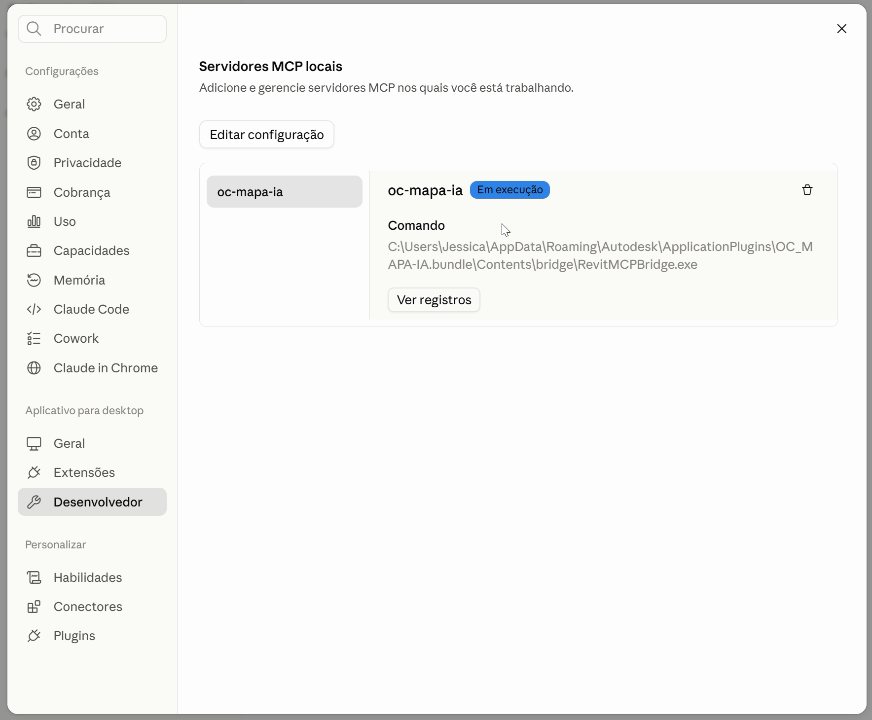Open the desktop app Geral section
The image size is (872, 720).
click(92, 443)
